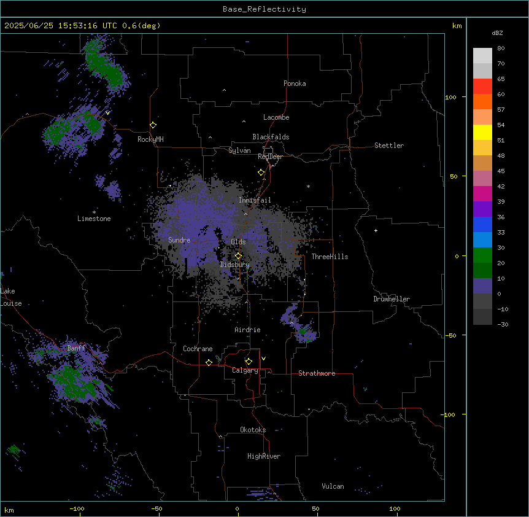Screen dimensions: 529x517
Task: Click the yellow diamond marker above RockyMH
Action: (153, 125)
